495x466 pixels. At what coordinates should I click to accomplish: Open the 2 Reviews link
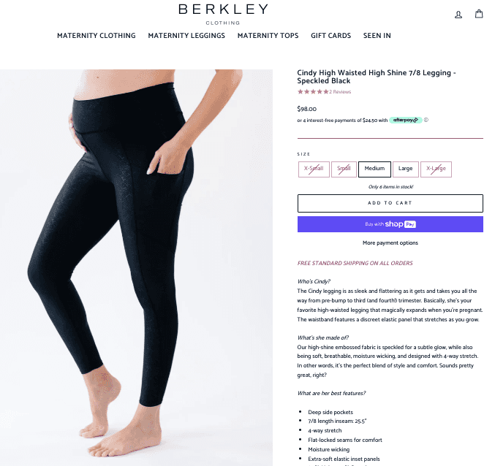click(x=340, y=92)
